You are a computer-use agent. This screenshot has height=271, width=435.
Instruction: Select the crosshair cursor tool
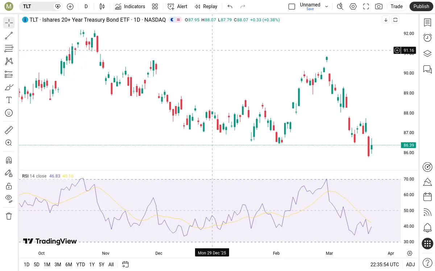[9, 23]
